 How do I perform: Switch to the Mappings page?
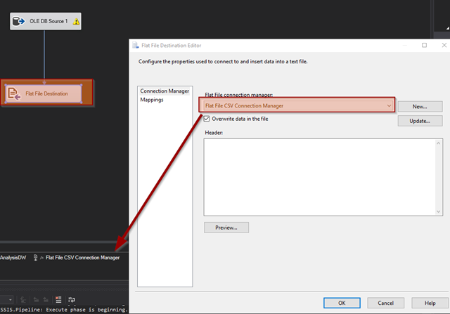click(x=152, y=100)
